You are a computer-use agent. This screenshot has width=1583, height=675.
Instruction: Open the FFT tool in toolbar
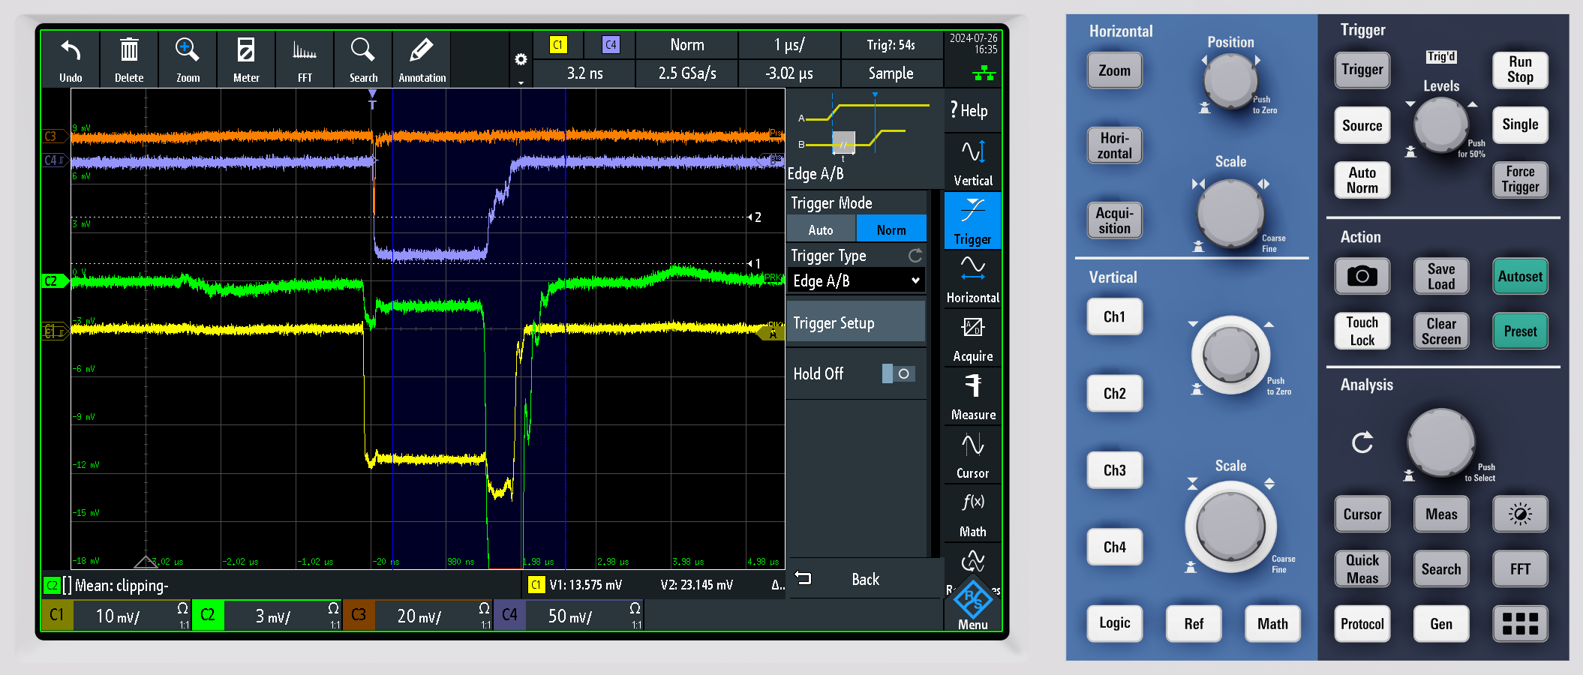pos(305,60)
